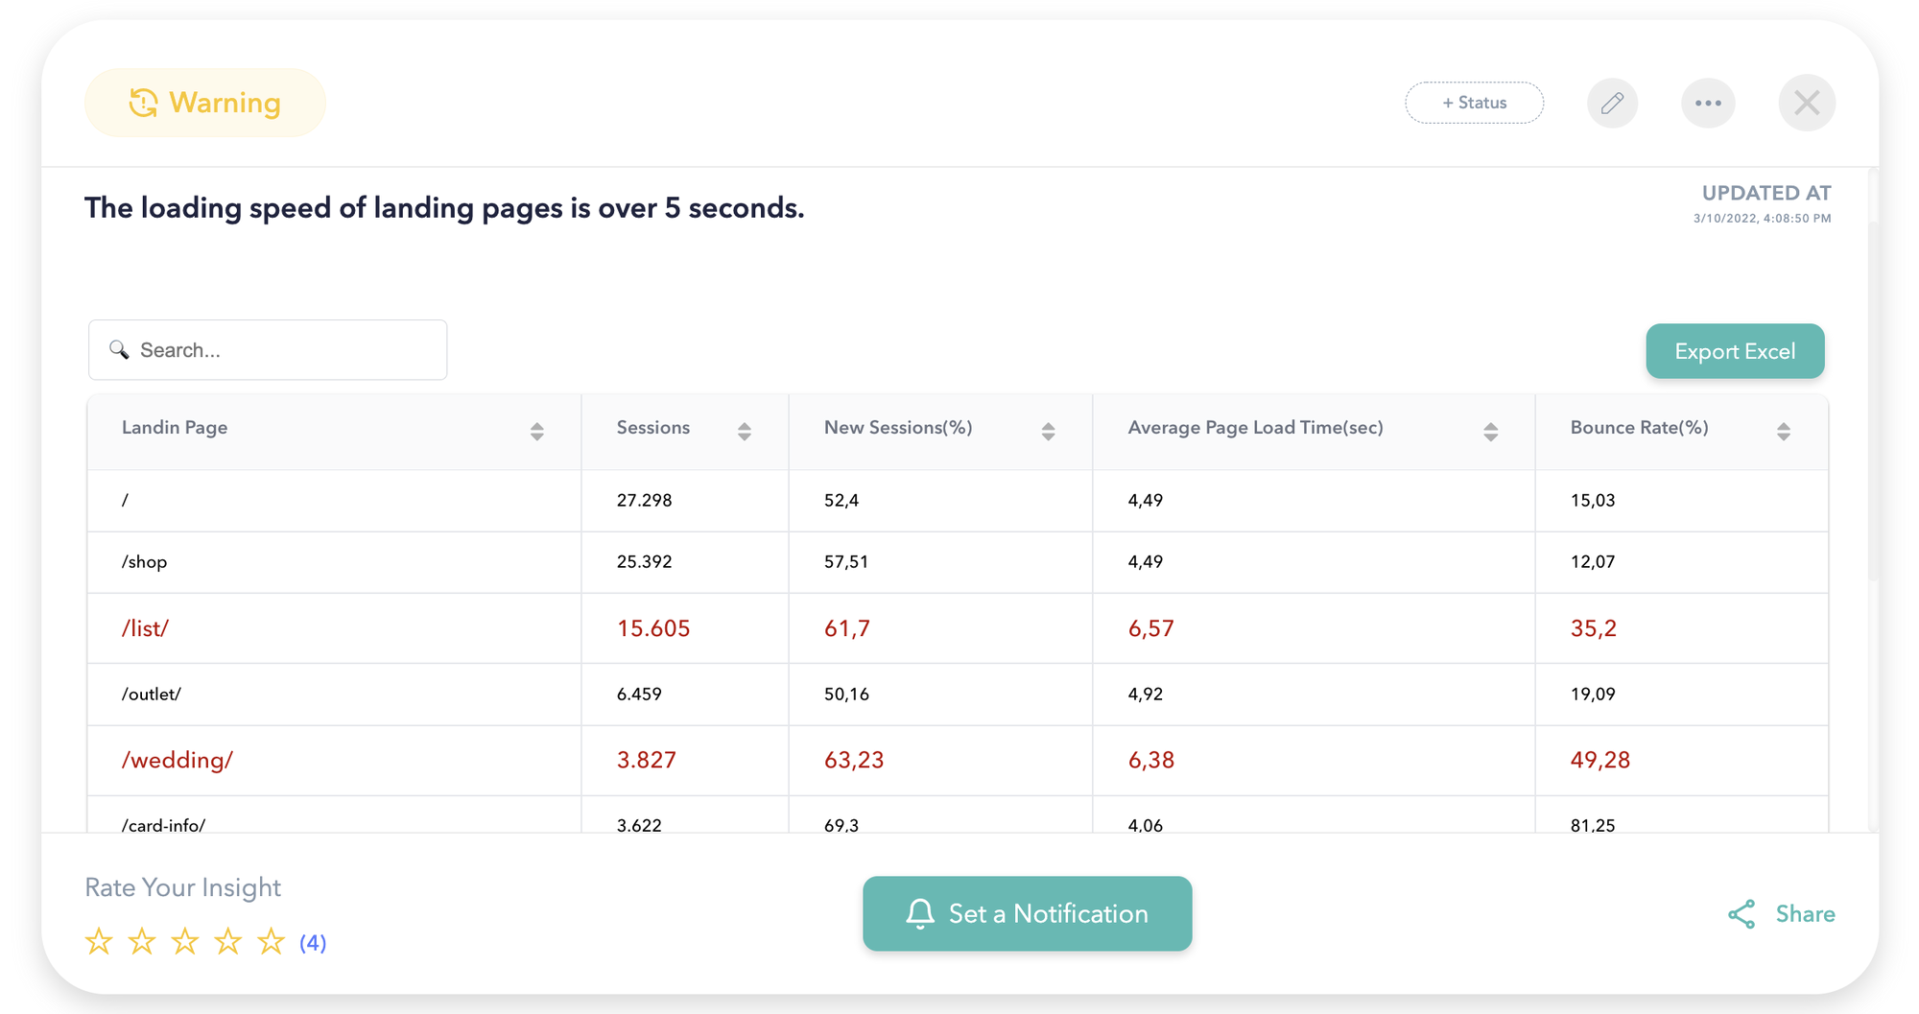Give a five star rating
This screenshot has width=1919, height=1014.
(x=271, y=942)
